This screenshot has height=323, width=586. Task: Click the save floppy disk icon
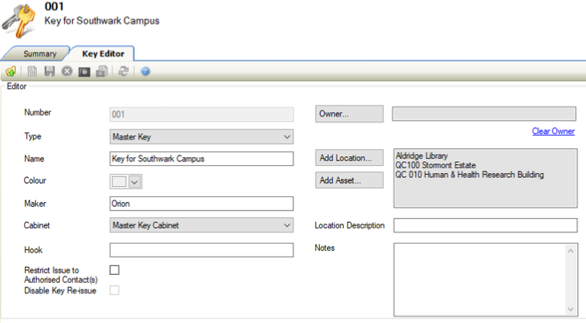tap(50, 71)
